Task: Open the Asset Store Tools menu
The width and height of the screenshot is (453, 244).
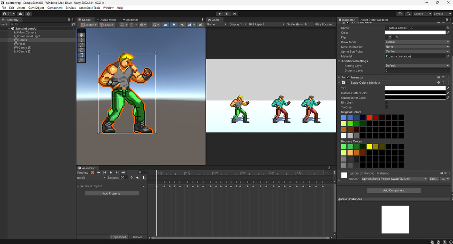Action: coord(89,8)
